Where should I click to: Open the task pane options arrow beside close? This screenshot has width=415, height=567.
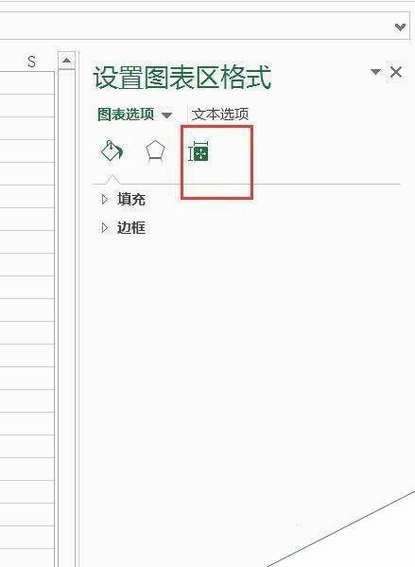tap(376, 71)
